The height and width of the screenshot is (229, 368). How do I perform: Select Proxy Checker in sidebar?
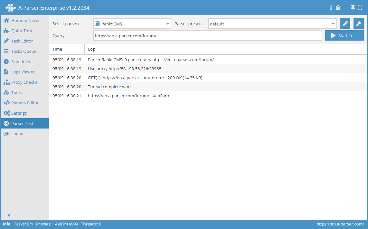coord(25,82)
